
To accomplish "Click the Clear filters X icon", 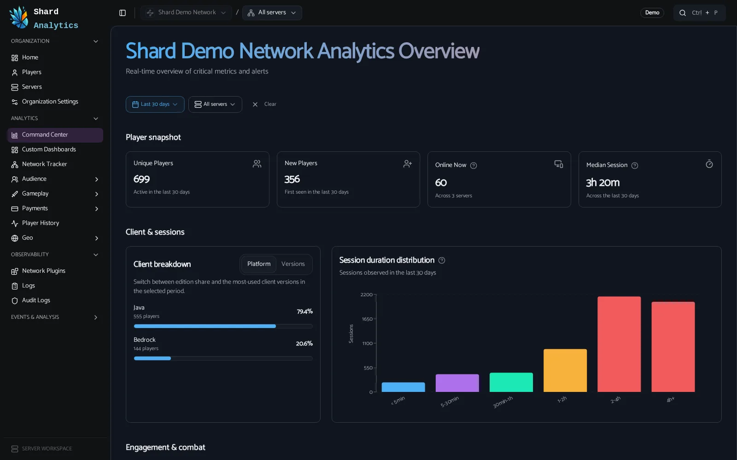I will (x=255, y=104).
